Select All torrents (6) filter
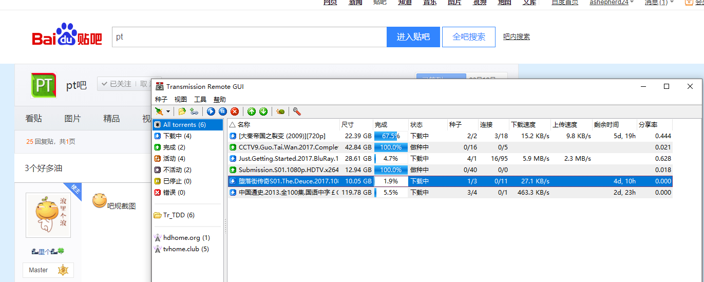This screenshot has width=704, height=282. click(x=188, y=124)
